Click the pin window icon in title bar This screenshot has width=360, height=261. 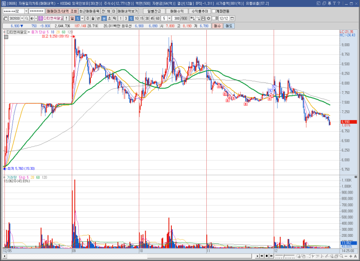tap(329, 3)
